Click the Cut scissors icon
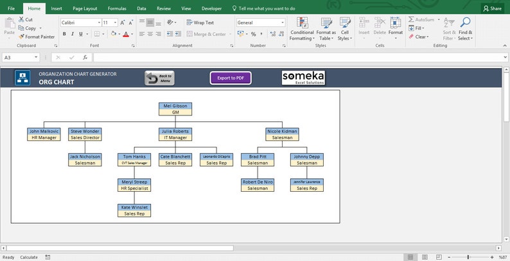Viewport: 510px width, 261px height. pos(21,19)
